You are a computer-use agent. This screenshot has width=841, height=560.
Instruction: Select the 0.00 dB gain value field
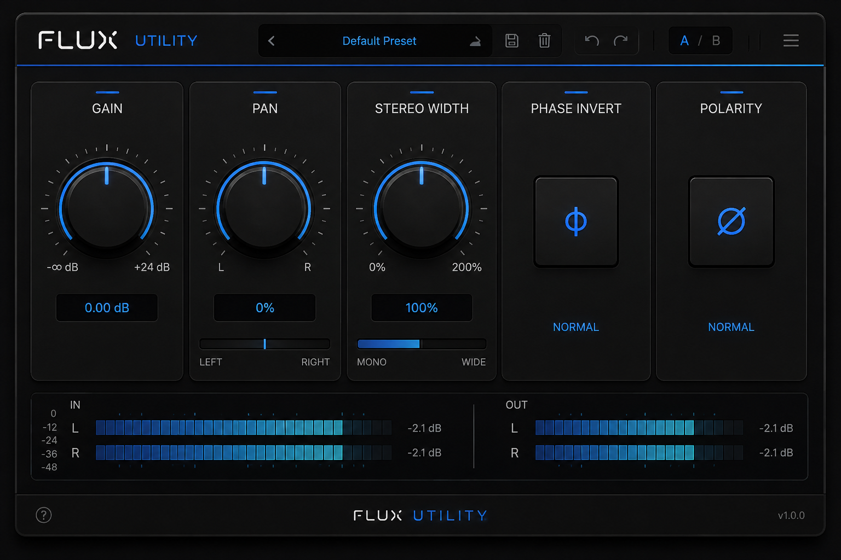pyautogui.click(x=107, y=308)
